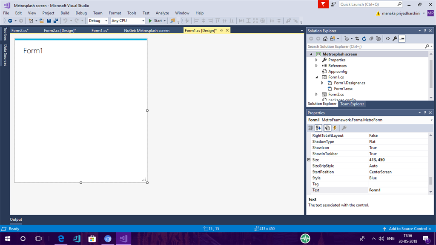Click the View Code icon in Solution Explorer
This screenshot has height=245, width=436.
point(387,39)
